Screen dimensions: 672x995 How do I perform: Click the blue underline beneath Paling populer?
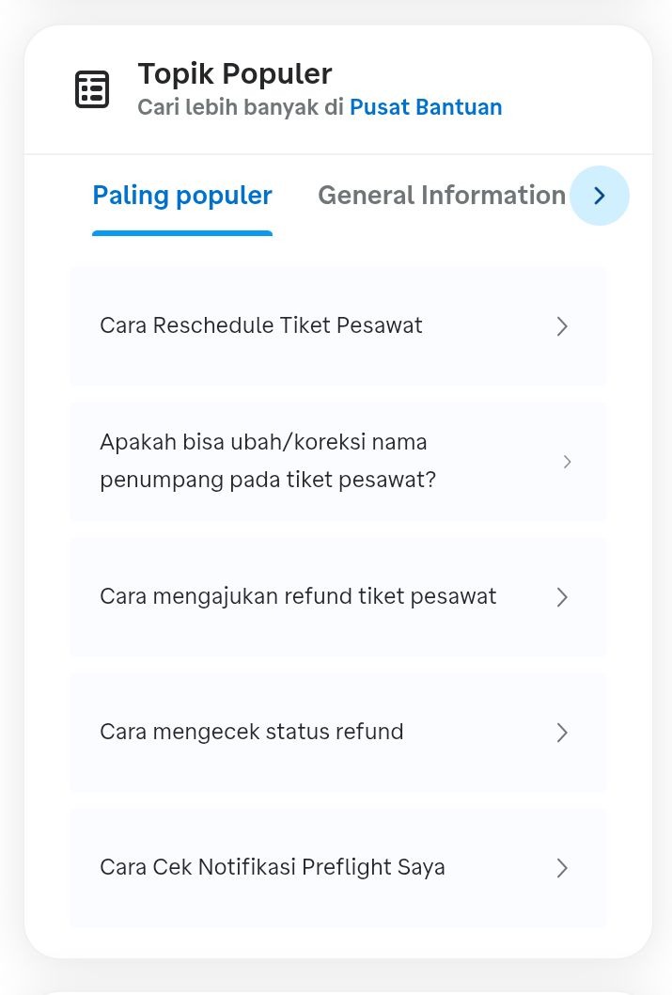pyautogui.click(x=182, y=233)
